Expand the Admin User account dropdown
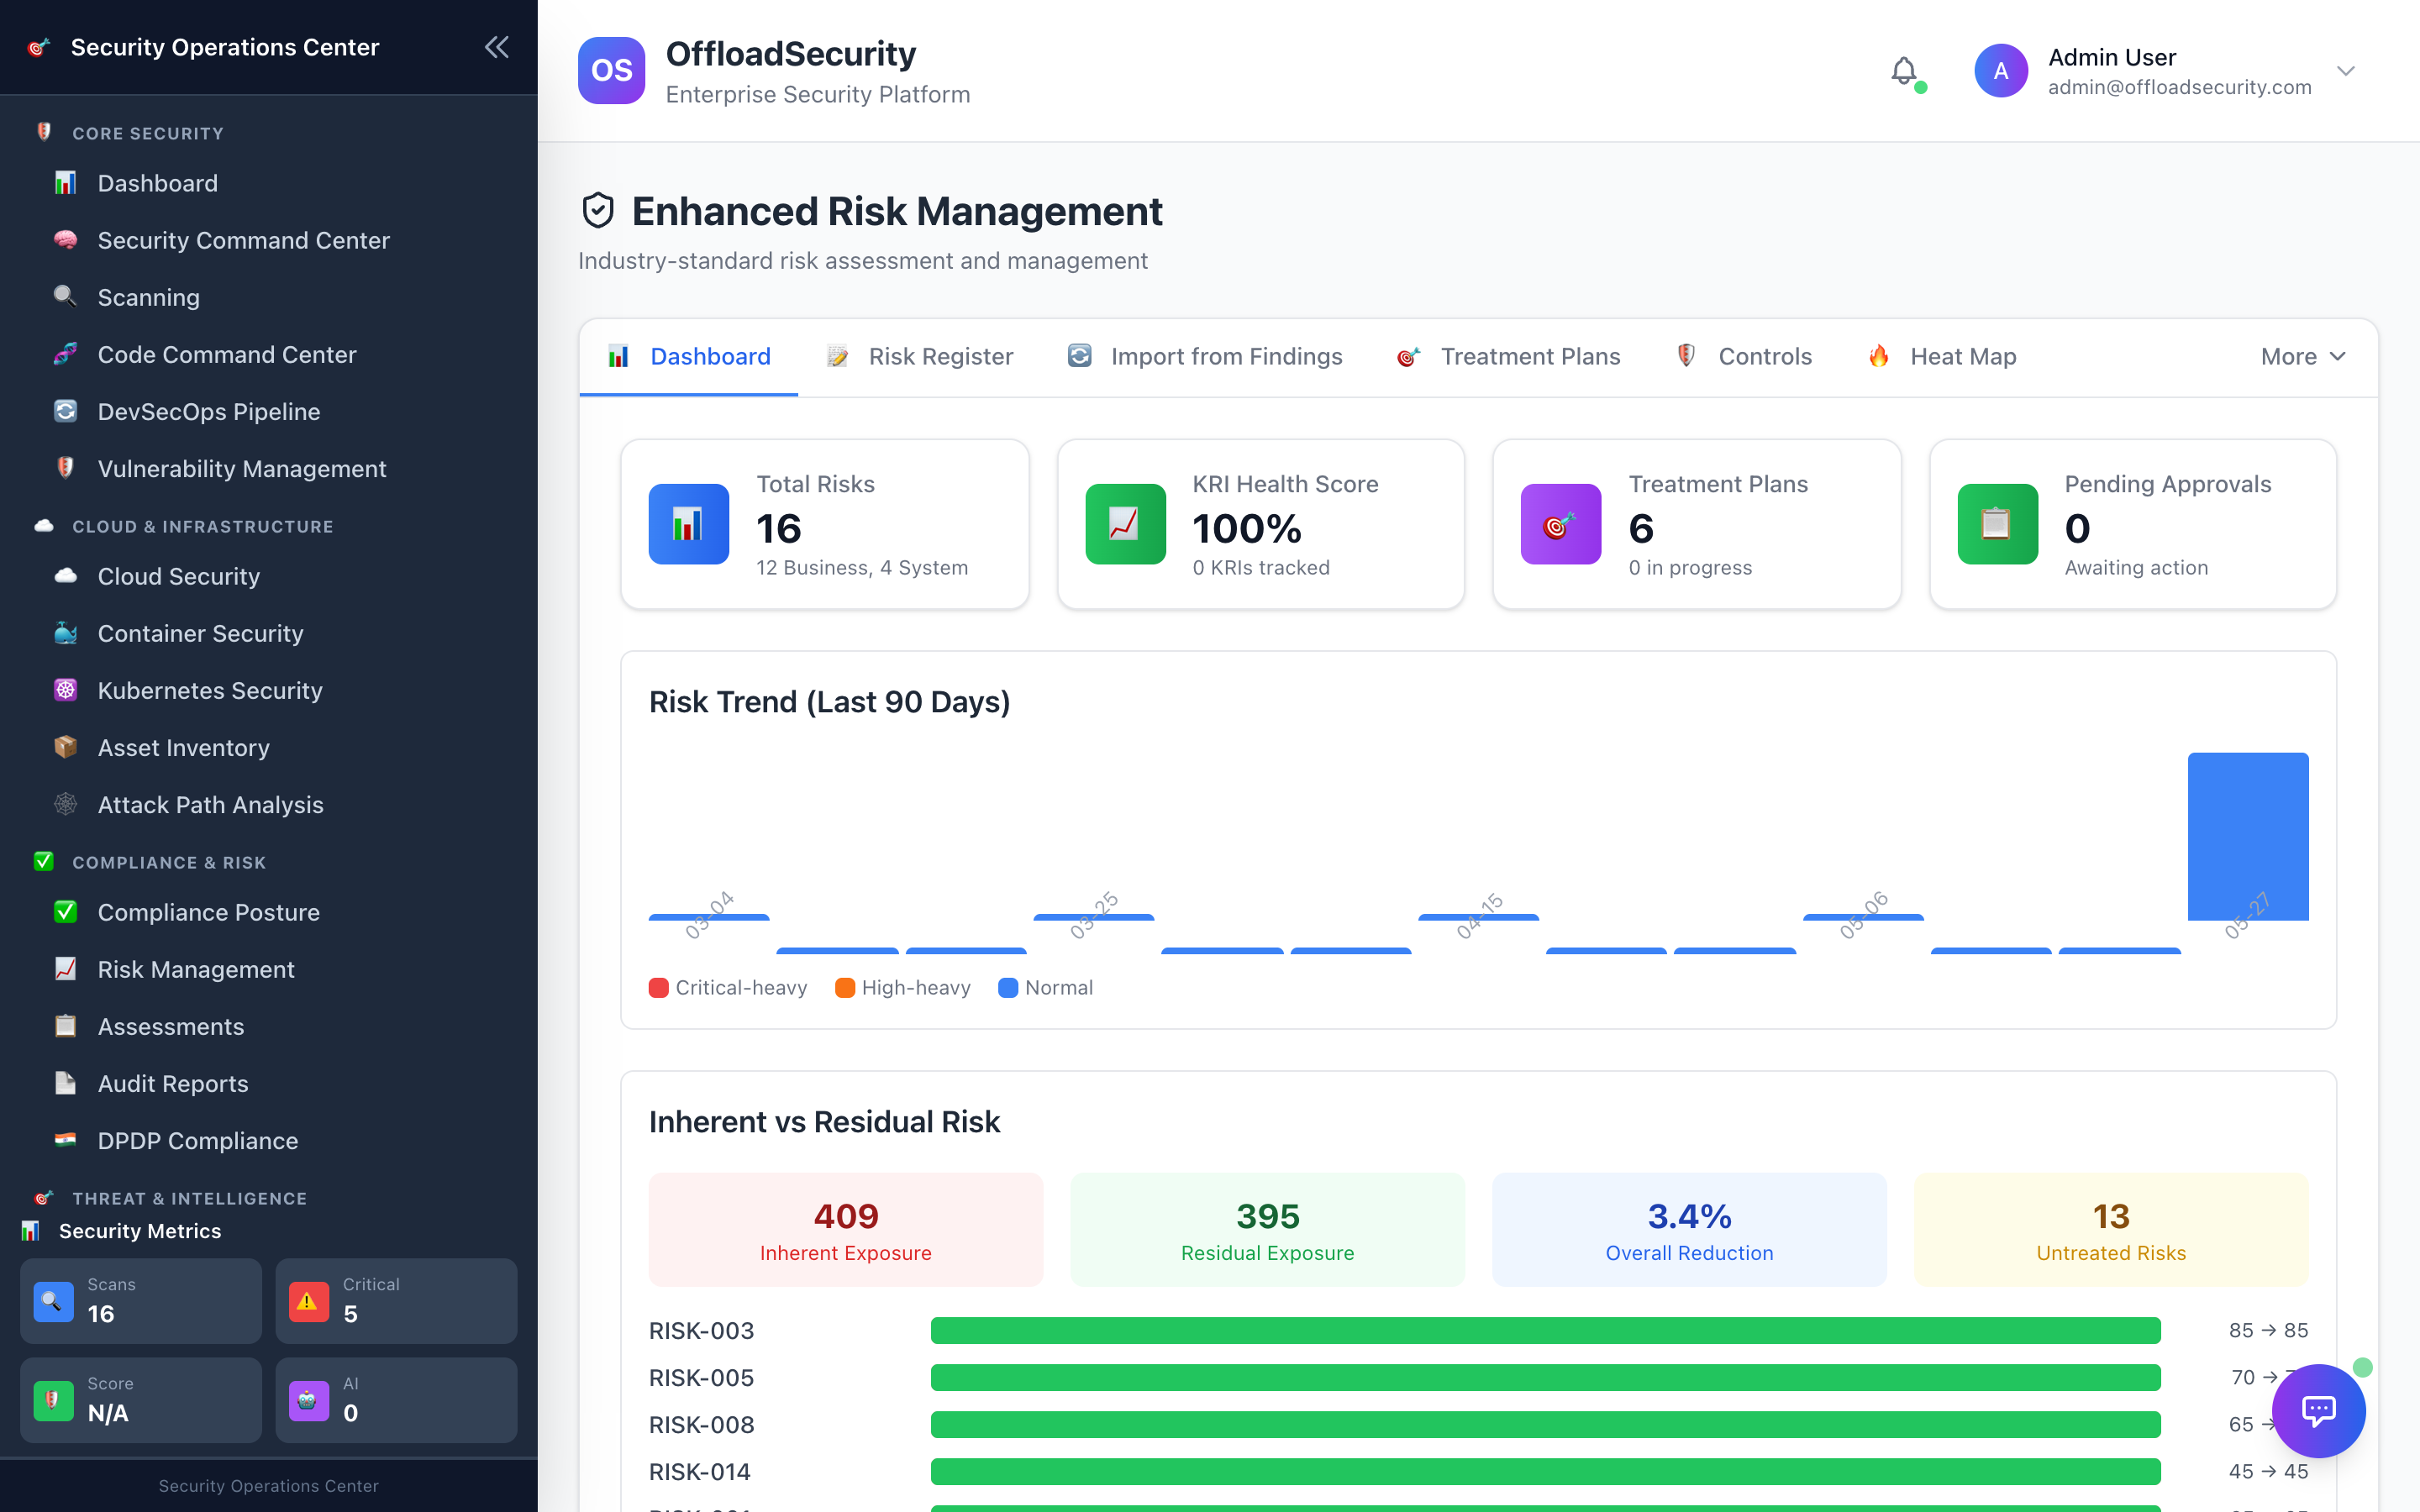 pos(2346,71)
